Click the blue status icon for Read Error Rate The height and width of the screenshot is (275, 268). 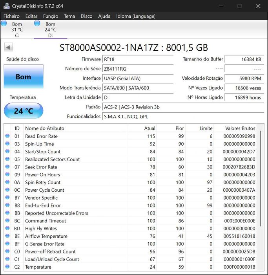click(x=7, y=136)
